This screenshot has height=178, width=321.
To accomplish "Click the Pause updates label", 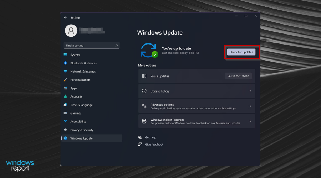I will pyautogui.click(x=160, y=76).
